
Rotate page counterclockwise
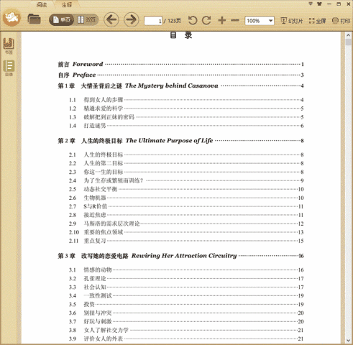click(192, 21)
